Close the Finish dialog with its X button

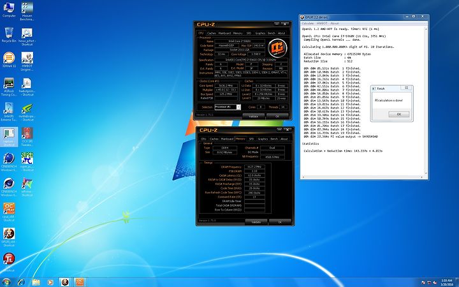[406, 88]
